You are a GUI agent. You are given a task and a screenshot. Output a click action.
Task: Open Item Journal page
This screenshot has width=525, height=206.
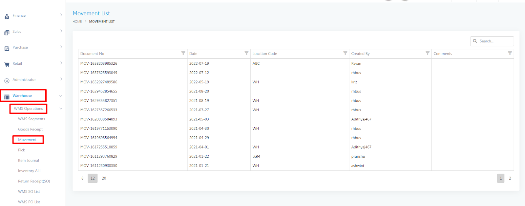[x=29, y=161]
